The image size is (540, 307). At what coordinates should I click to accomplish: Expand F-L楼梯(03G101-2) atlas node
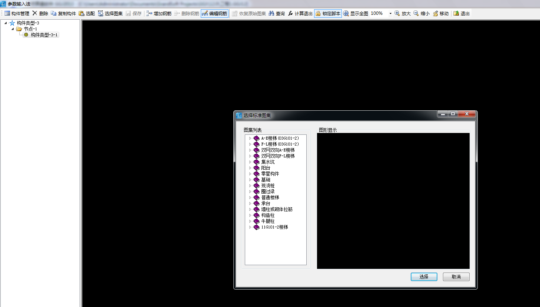tap(250, 144)
